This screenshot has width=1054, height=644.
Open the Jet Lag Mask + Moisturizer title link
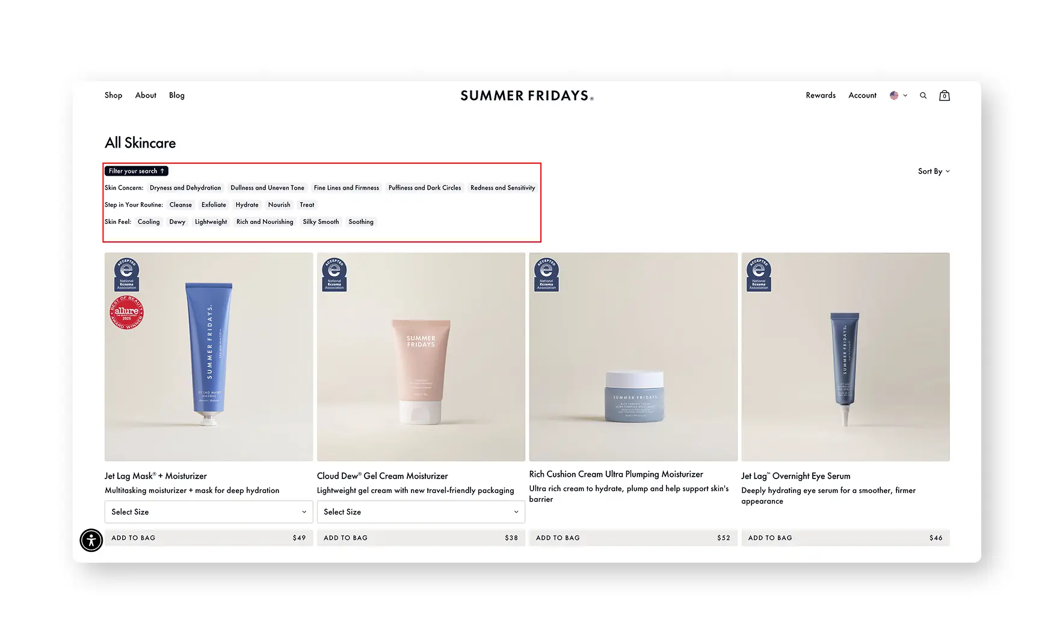click(156, 476)
